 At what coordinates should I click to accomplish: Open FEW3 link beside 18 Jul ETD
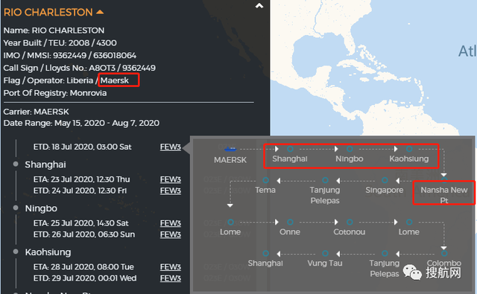pyautogui.click(x=171, y=147)
